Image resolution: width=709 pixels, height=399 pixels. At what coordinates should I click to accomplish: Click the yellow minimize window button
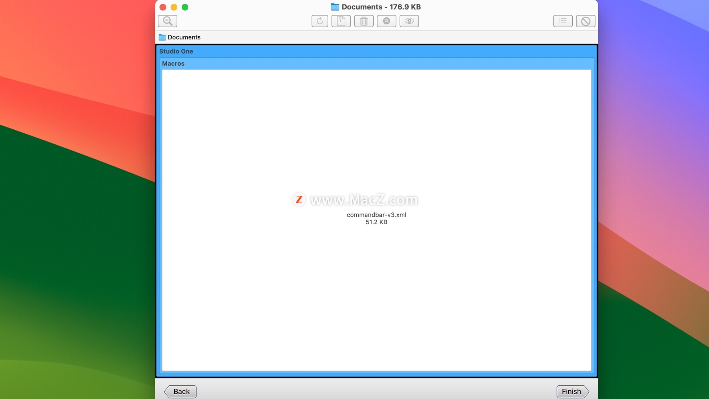point(174,7)
